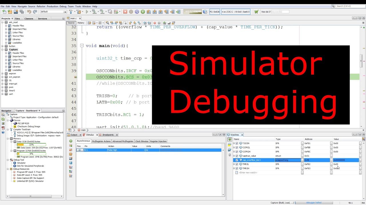The image size is (366, 205).
Task: Expand the captrue_value struct watch
Action: pos(234,156)
